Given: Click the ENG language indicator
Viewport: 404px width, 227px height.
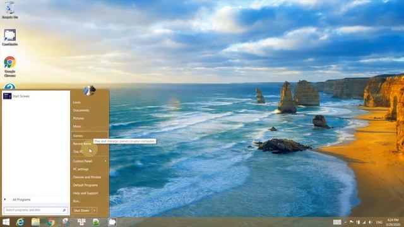Looking at the screenshot, I should (379, 222).
